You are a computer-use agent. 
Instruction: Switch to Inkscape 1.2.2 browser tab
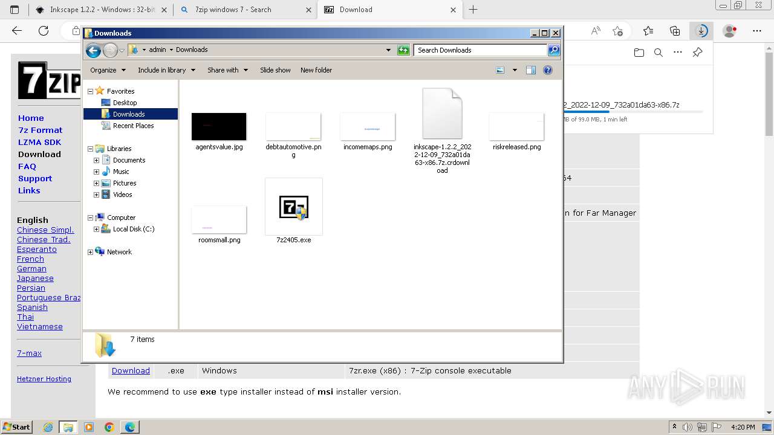[x=100, y=10]
